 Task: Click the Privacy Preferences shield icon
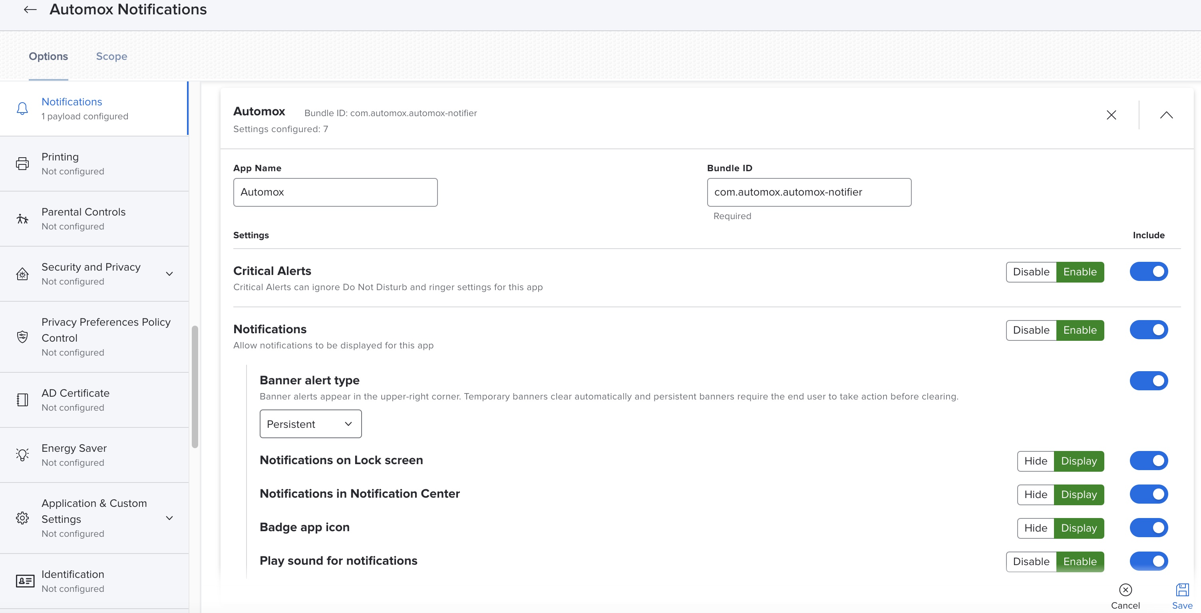point(22,337)
